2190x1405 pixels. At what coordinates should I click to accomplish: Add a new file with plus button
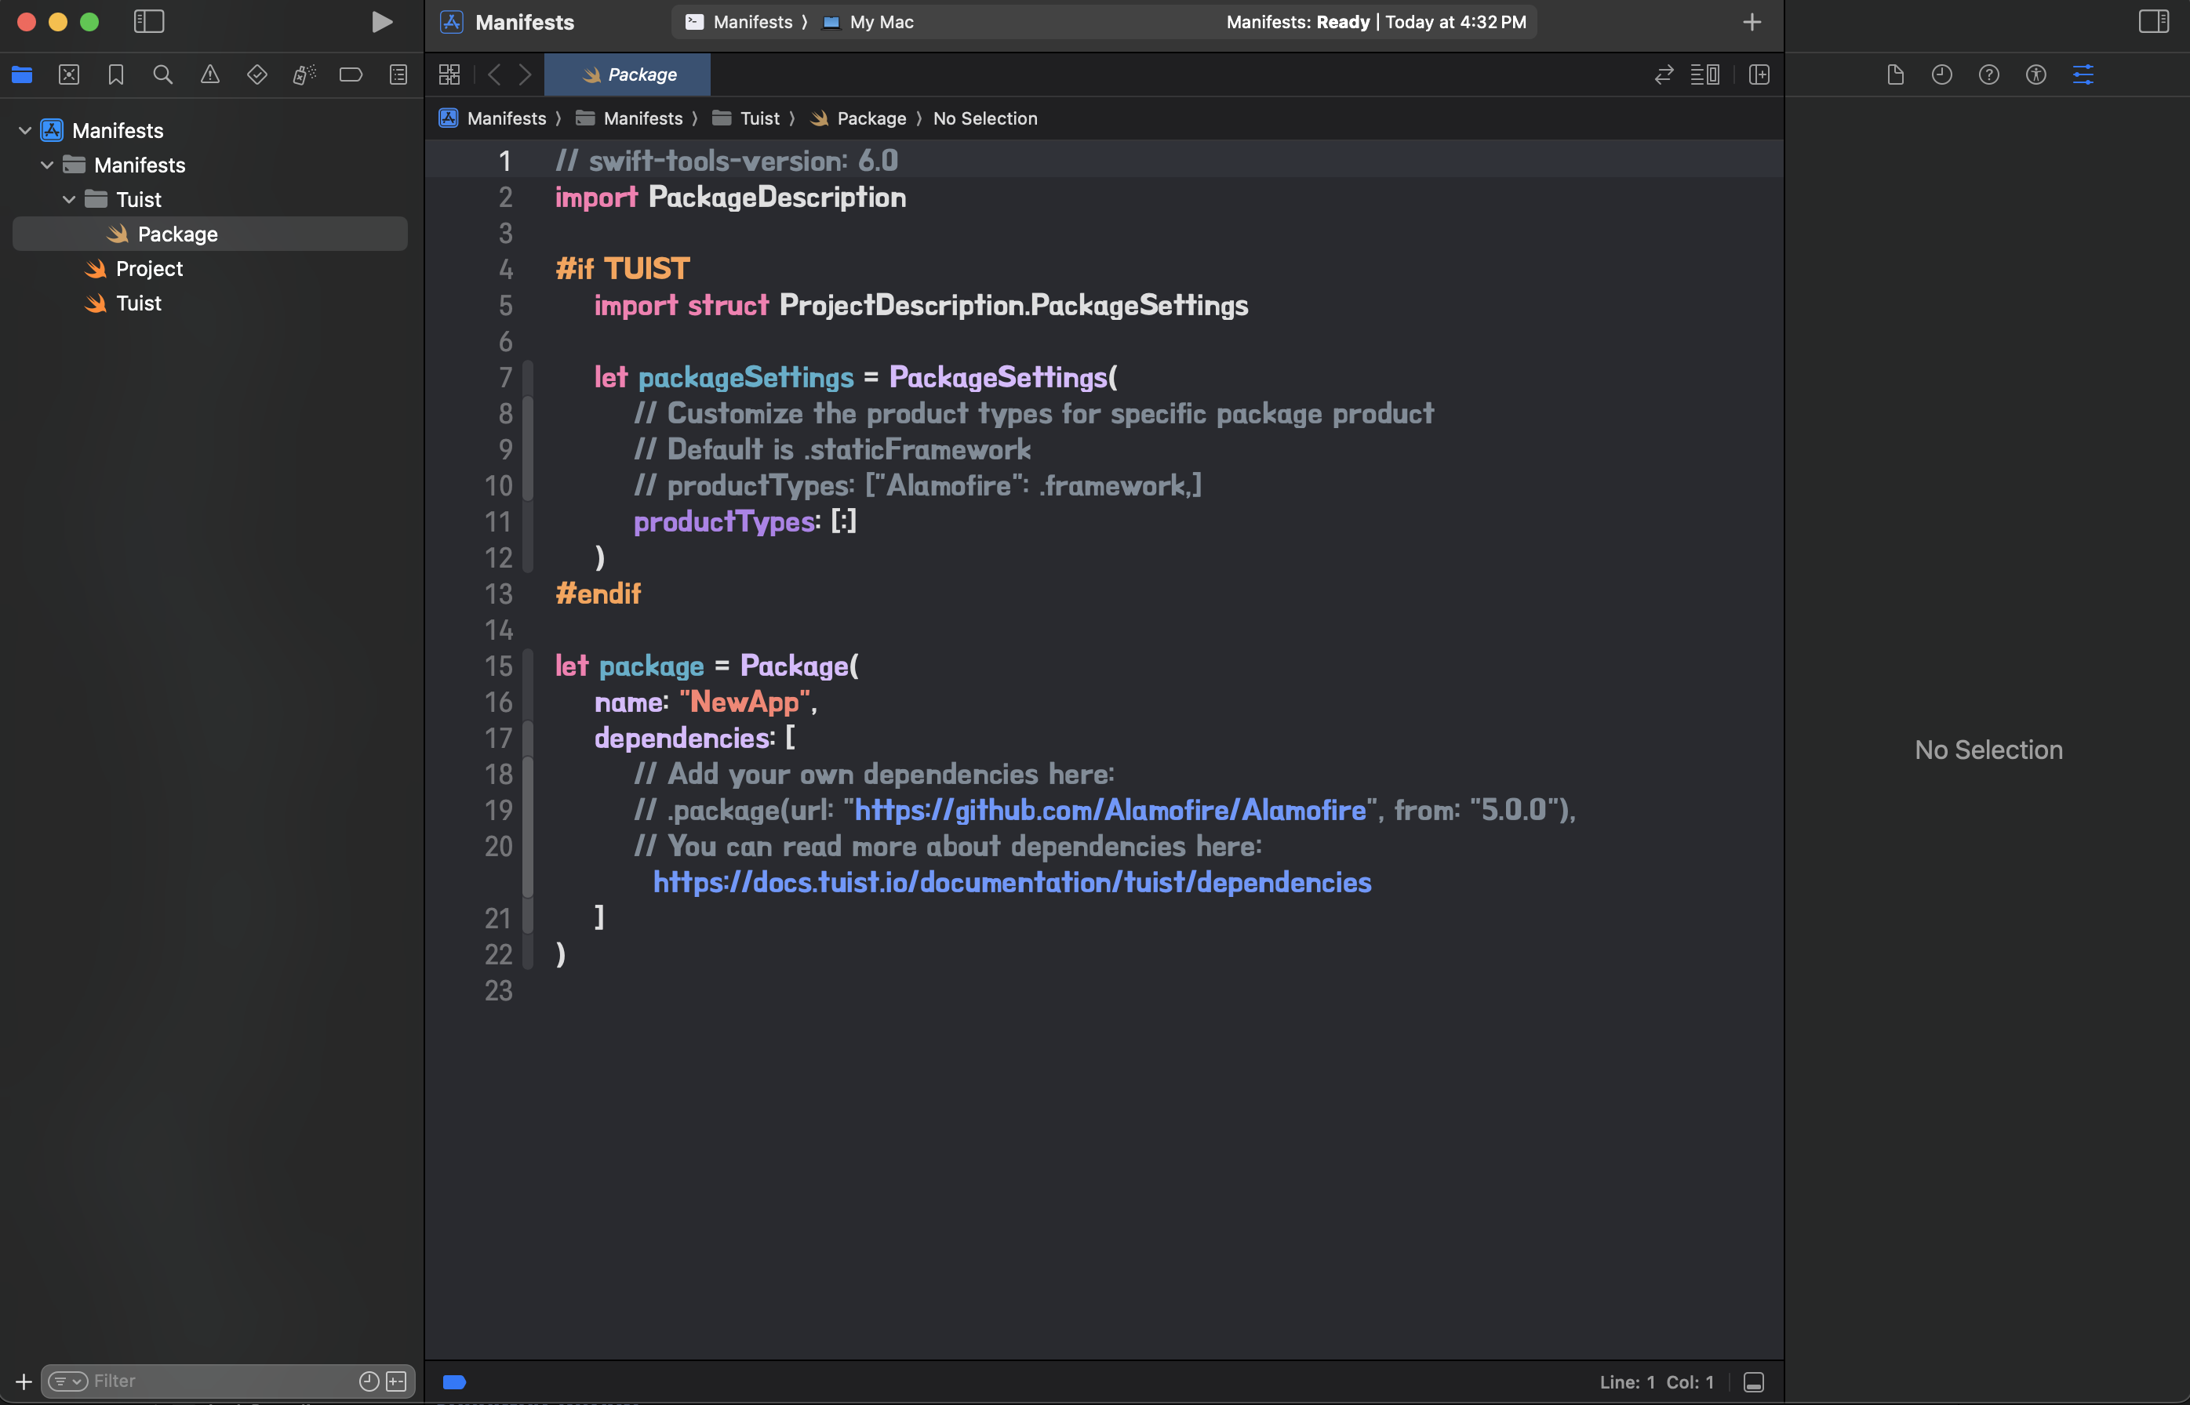[x=24, y=1381]
